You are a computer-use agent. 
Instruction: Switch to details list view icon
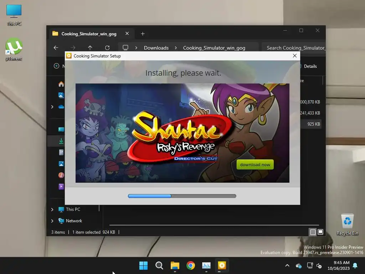click(313, 232)
